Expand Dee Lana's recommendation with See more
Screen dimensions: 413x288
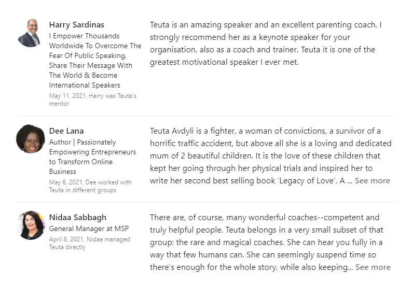(372, 181)
